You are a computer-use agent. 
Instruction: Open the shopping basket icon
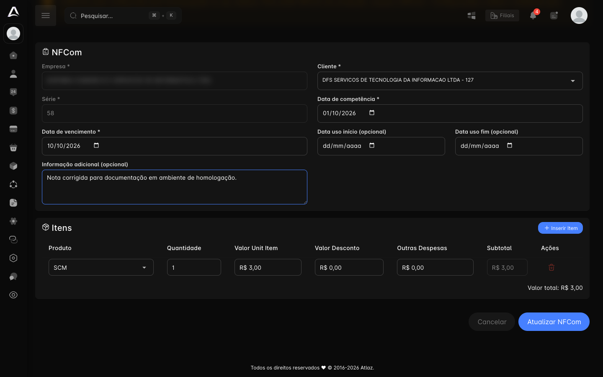[x=13, y=147]
